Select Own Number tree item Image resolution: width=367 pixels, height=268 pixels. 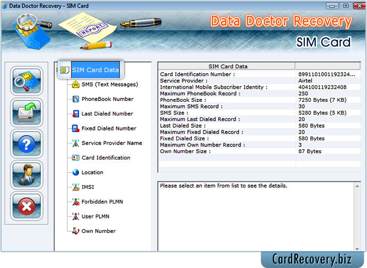pos(98,231)
